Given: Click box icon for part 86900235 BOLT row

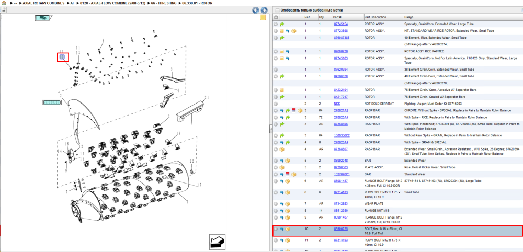Looking at the screenshot, I should [x=288, y=229].
